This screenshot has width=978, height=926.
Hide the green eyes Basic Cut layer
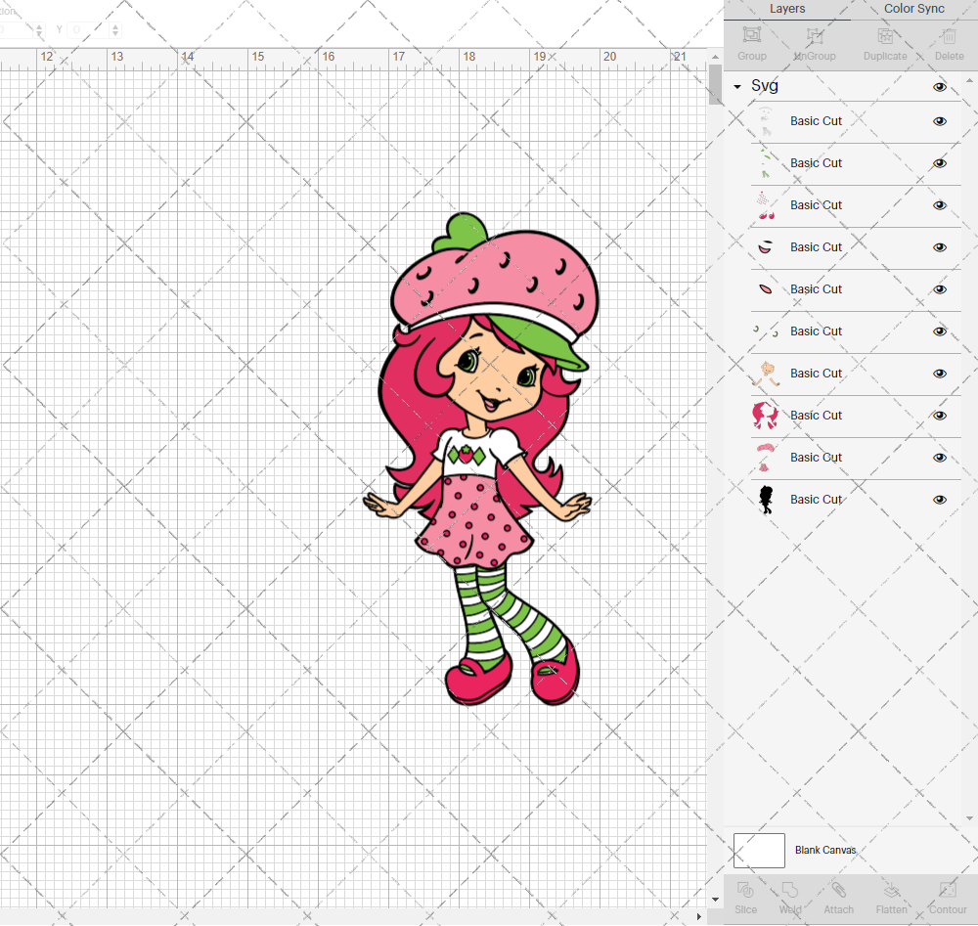[x=939, y=331]
